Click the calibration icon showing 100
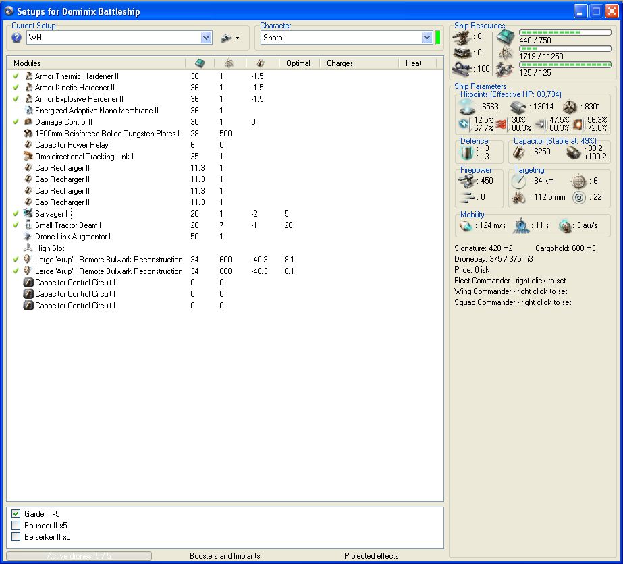Screen dimensions: 623x564 (462, 68)
